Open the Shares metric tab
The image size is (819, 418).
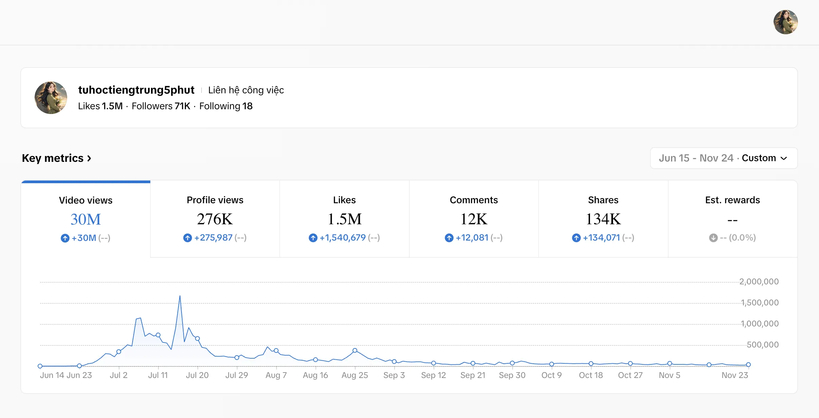pos(603,219)
